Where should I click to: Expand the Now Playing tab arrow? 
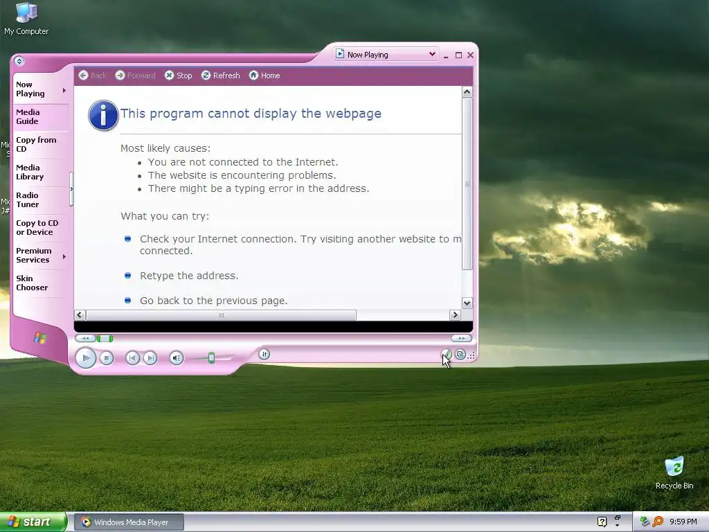click(64, 91)
